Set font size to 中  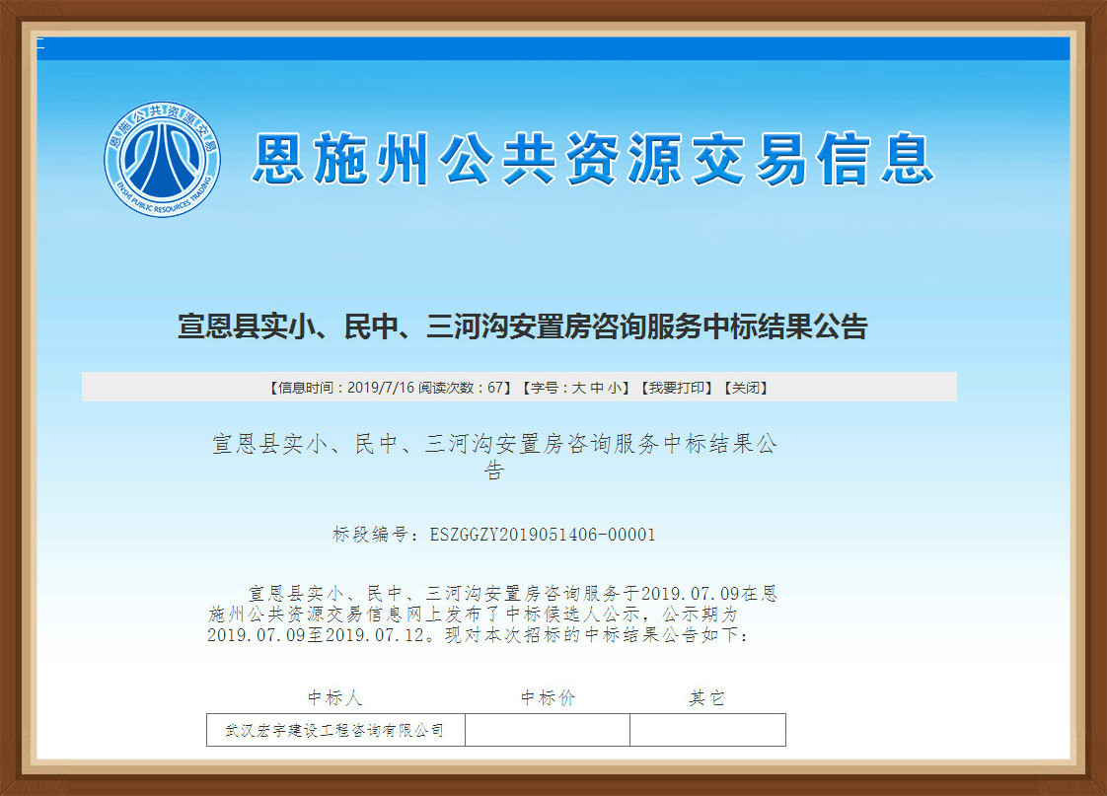click(597, 388)
